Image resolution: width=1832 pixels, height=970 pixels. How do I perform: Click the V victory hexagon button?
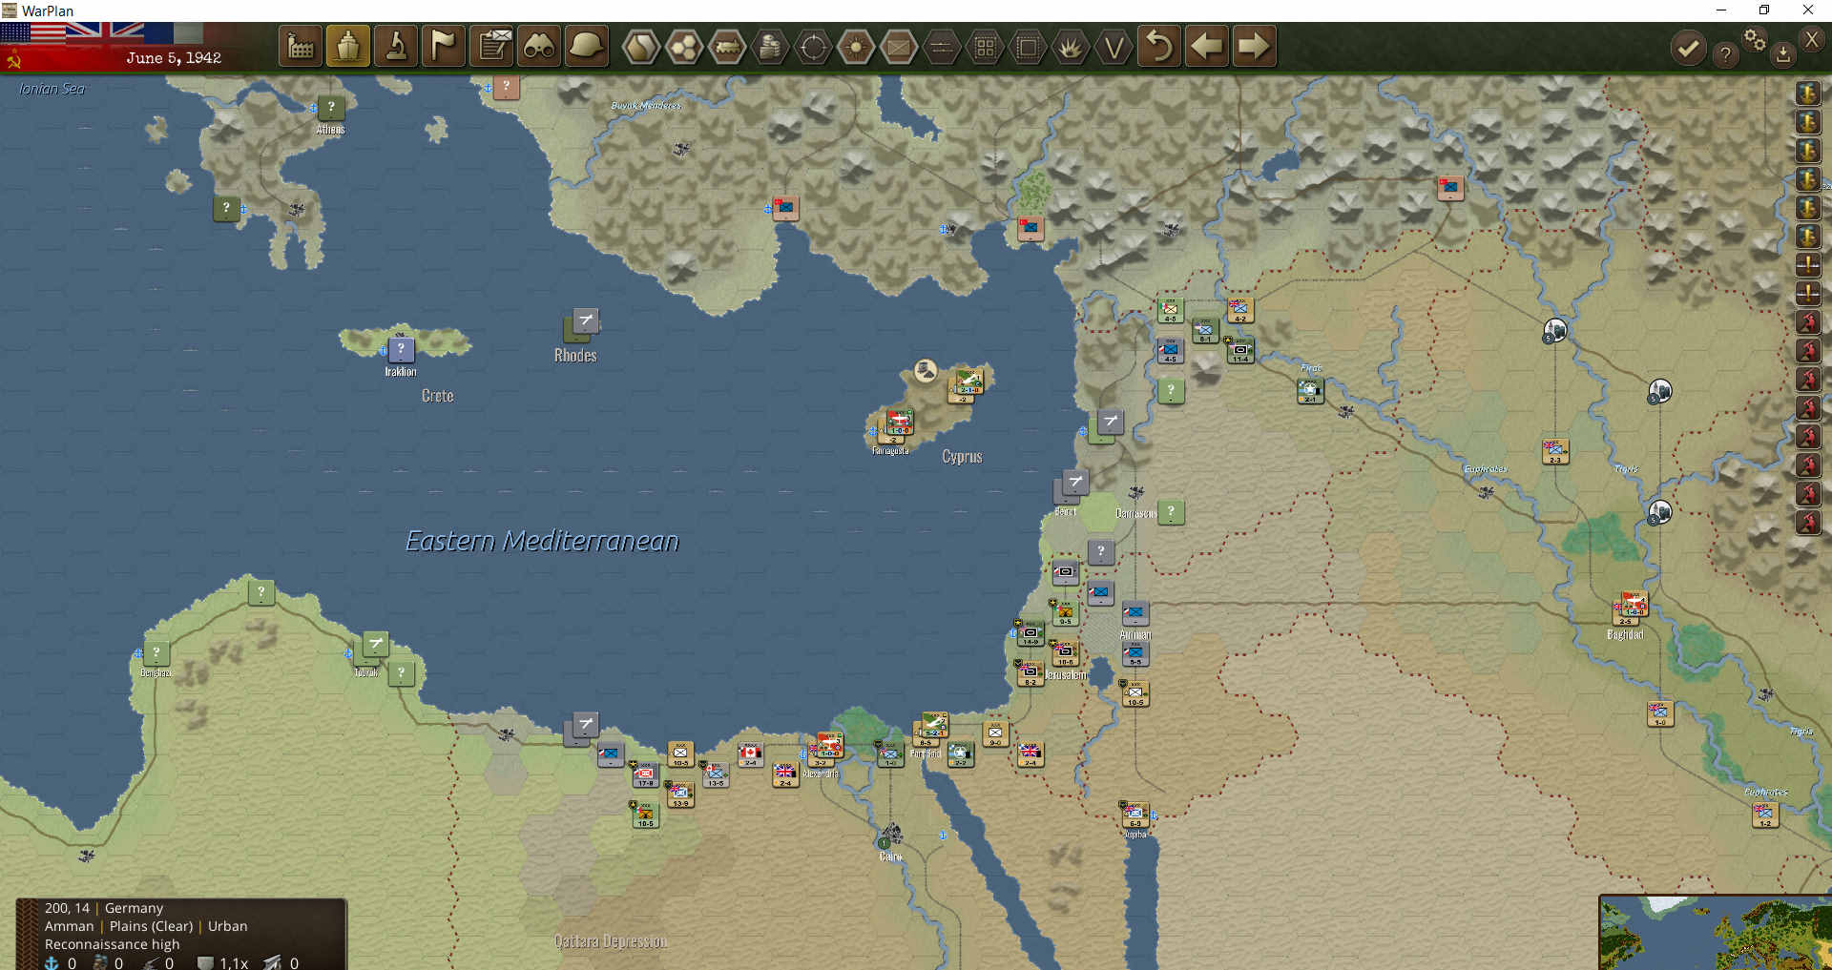1114,47
